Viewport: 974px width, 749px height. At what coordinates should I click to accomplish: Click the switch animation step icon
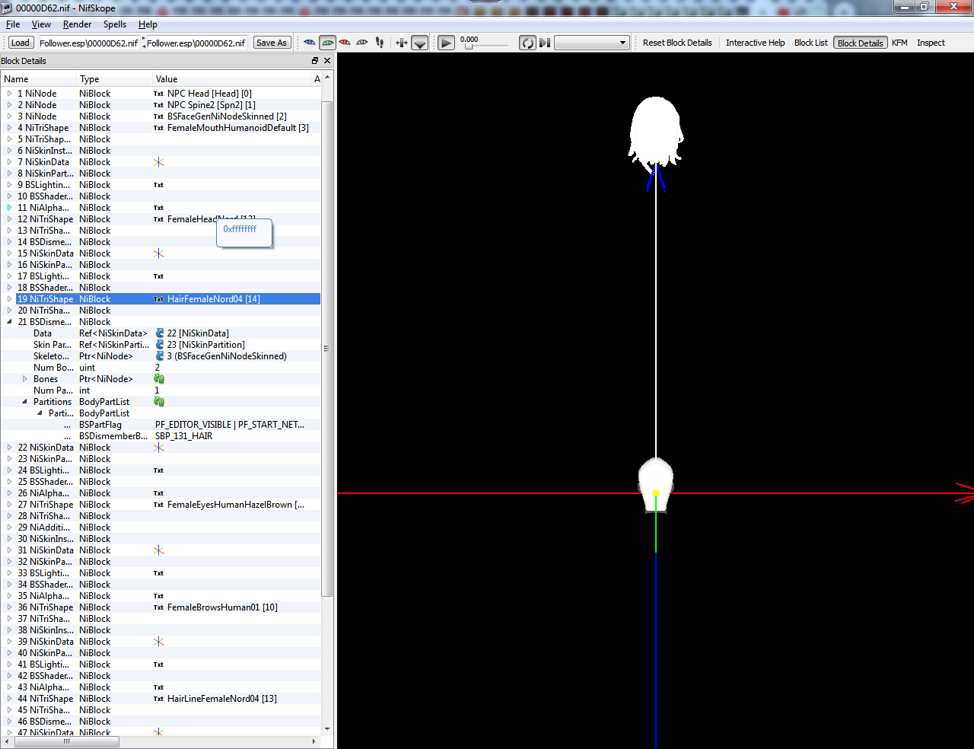(x=545, y=43)
